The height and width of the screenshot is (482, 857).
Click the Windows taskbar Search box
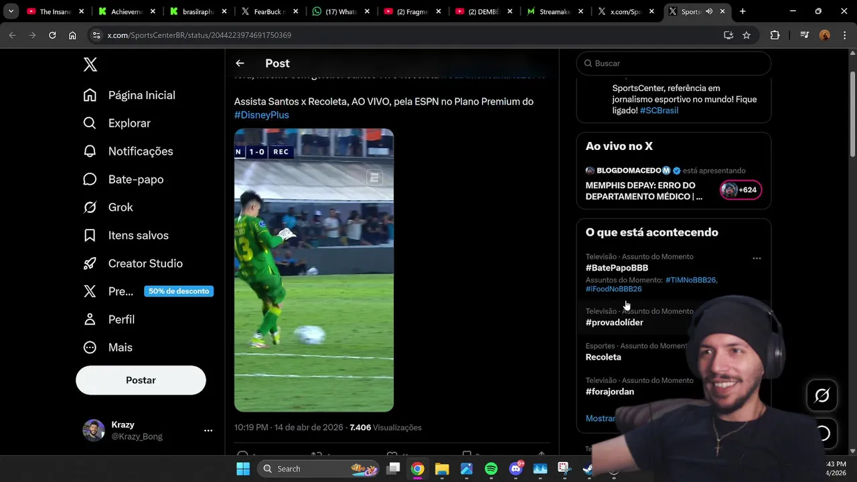(x=318, y=469)
